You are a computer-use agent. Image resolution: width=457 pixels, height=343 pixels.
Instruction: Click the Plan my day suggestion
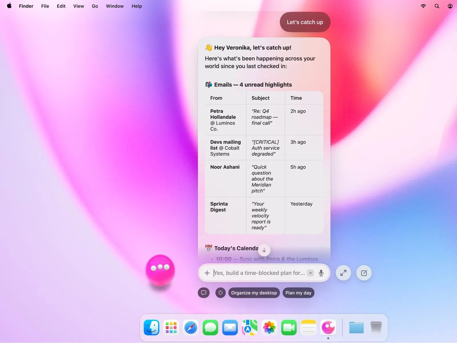[298, 293]
